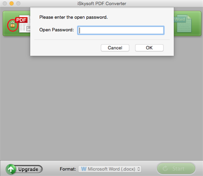Click the Word document icon on green bar
This screenshot has width=203, height=176.
(x=183, y=23)
